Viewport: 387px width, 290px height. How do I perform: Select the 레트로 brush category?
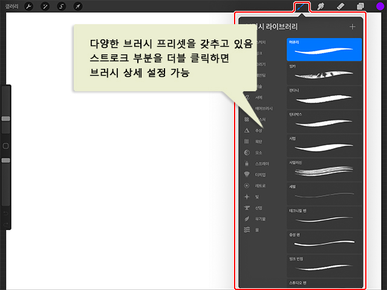coord(259,185)
